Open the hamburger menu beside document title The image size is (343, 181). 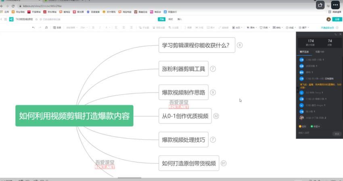(5, 19)
